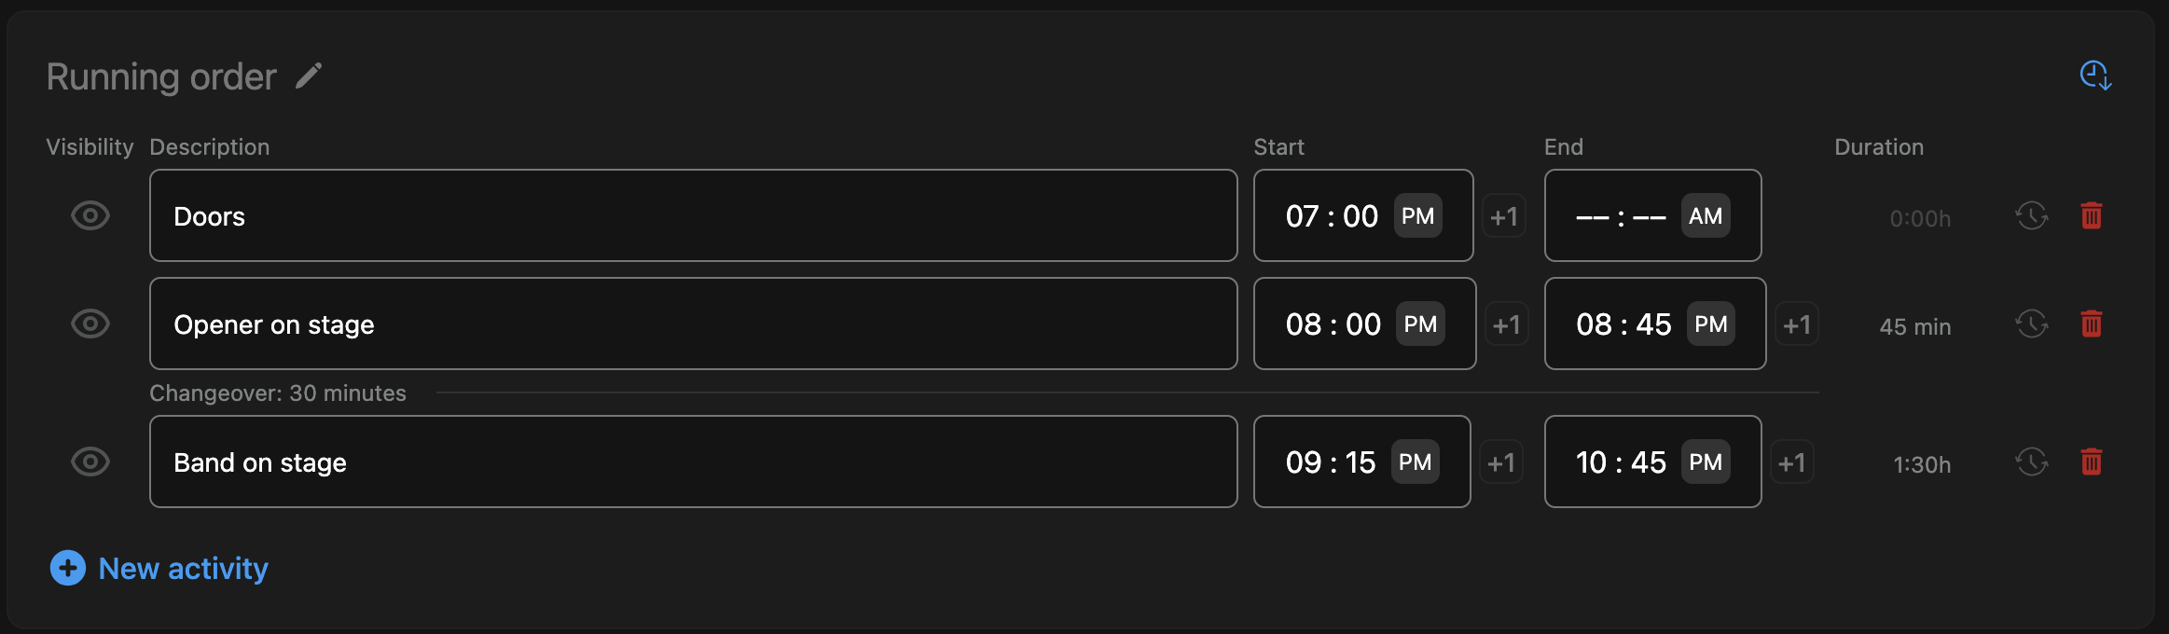This screenshot has height=634, width=2169.
Task: Delete the Doors activity row
Action: (2092, 216)
